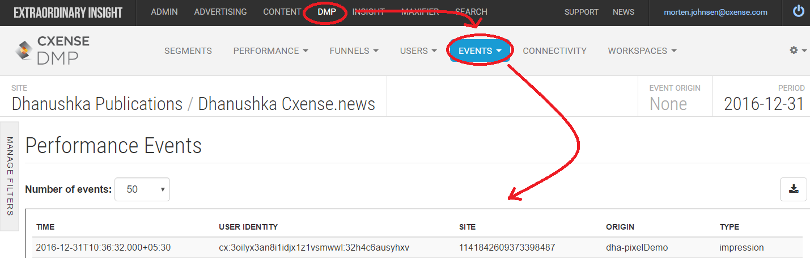Image resolution: width=810 pixels, height=258 pixels.
Task: Expand the Workspaces dropdown
Action: [642, 50]
